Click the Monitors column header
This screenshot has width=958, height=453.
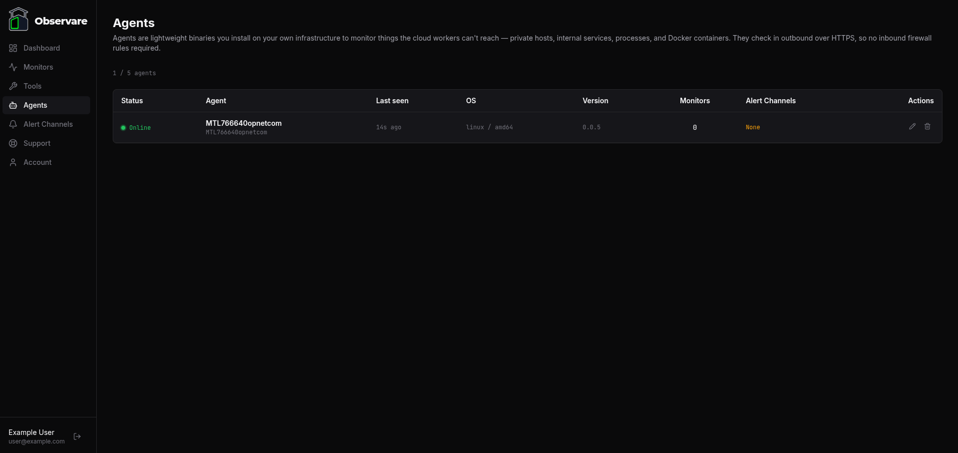(x=695, y=101)
